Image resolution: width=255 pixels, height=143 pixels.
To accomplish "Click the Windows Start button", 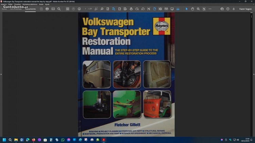I will click(4, 140).
